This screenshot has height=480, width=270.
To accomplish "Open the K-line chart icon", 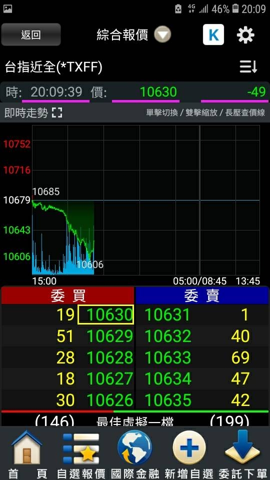I will click(x=213, y=34).
